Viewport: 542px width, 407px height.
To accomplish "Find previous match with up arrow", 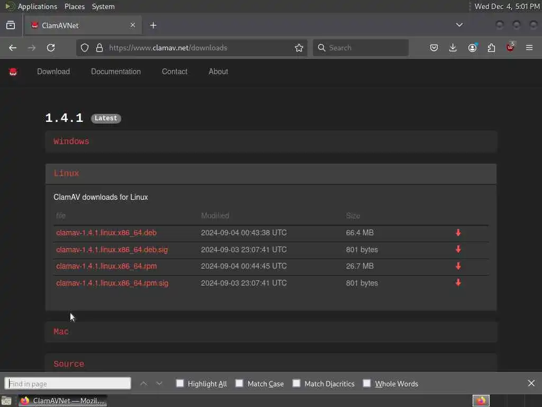I will [143, 384].
